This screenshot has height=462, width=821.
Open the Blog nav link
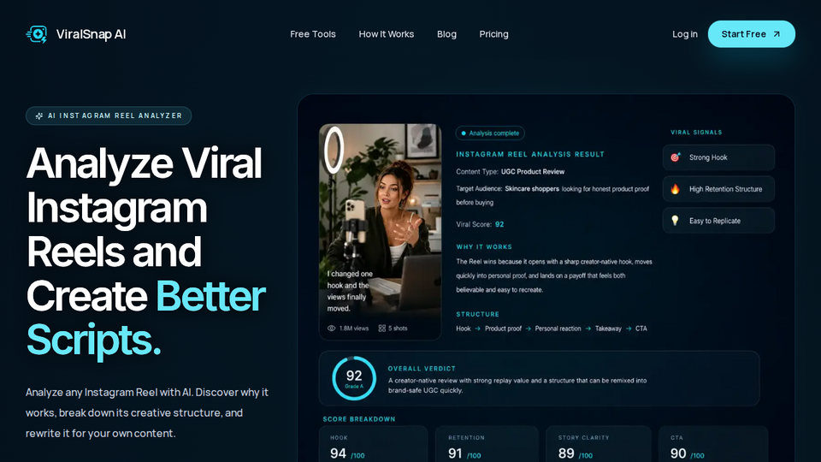[446, 34]
